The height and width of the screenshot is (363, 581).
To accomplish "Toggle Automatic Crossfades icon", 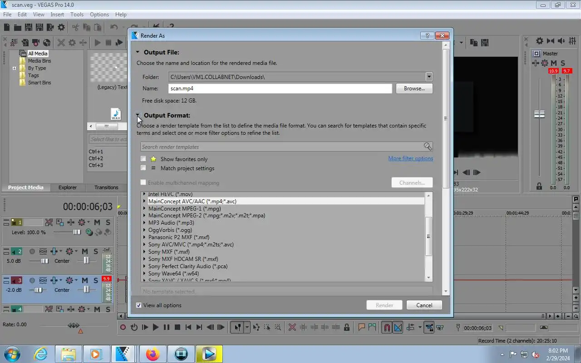I will coord(398,327).
